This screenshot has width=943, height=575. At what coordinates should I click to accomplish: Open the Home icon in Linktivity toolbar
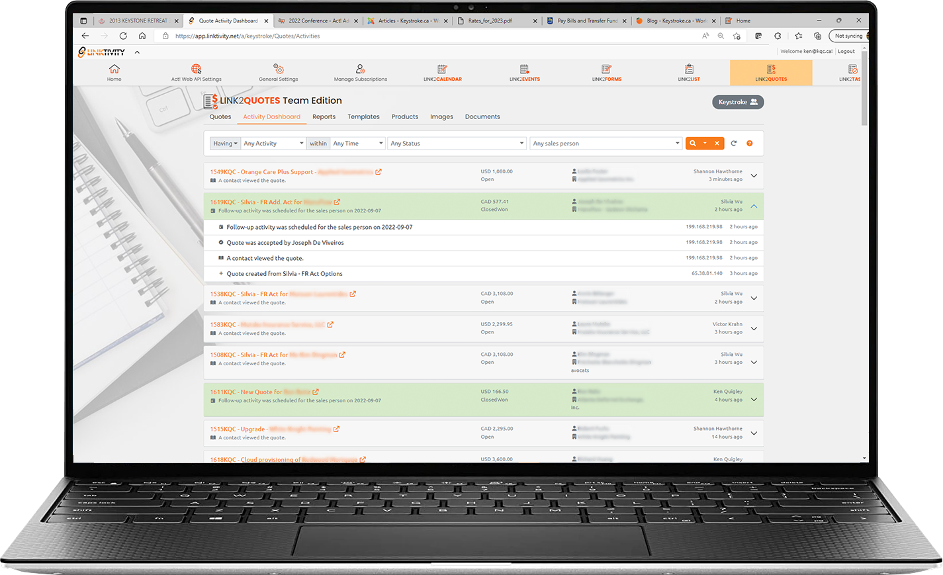click(114, 73)
